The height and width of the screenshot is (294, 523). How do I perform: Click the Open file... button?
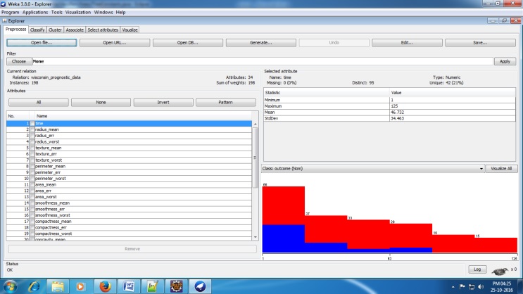pyautogui.click(x=42, y=43)
